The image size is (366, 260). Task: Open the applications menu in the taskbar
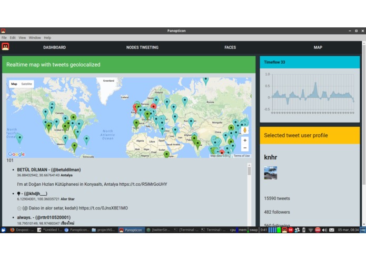tap(4, 230)
